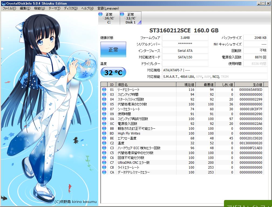The width and height of the screenshot is (272, 207).
Task: Click the 対応転送モード field showing SATA/150
Action: [185, 57]
